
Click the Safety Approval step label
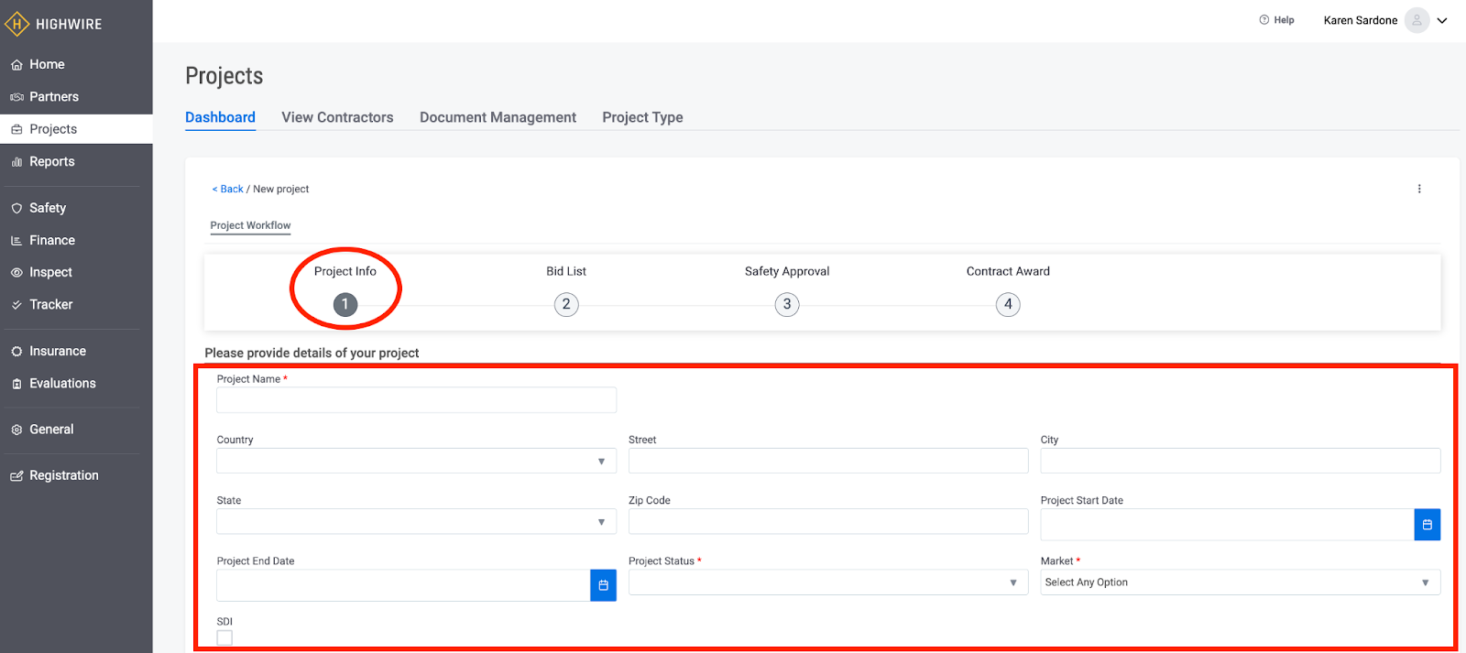point(787,271)
